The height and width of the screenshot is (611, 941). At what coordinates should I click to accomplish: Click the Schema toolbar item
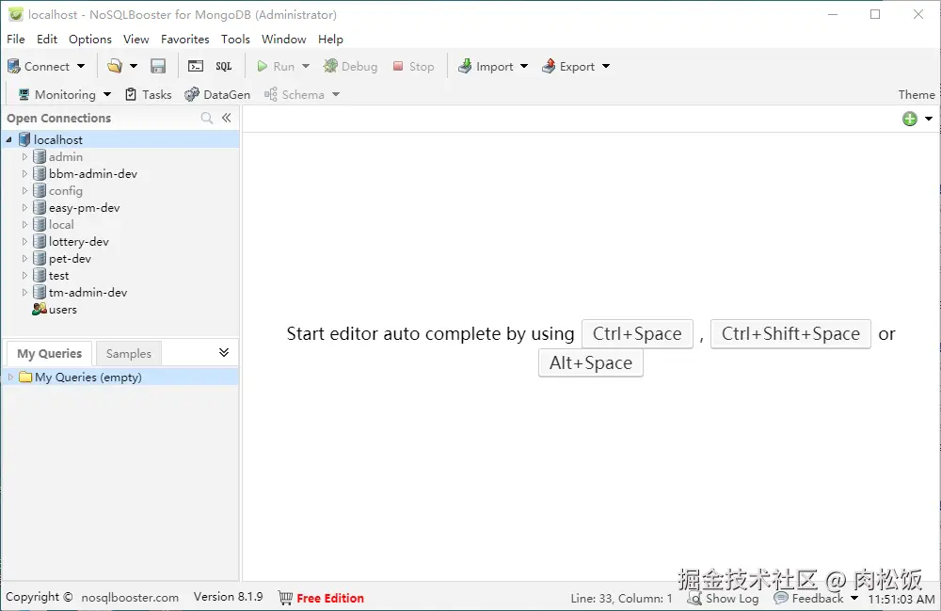(x=295, y=94)
